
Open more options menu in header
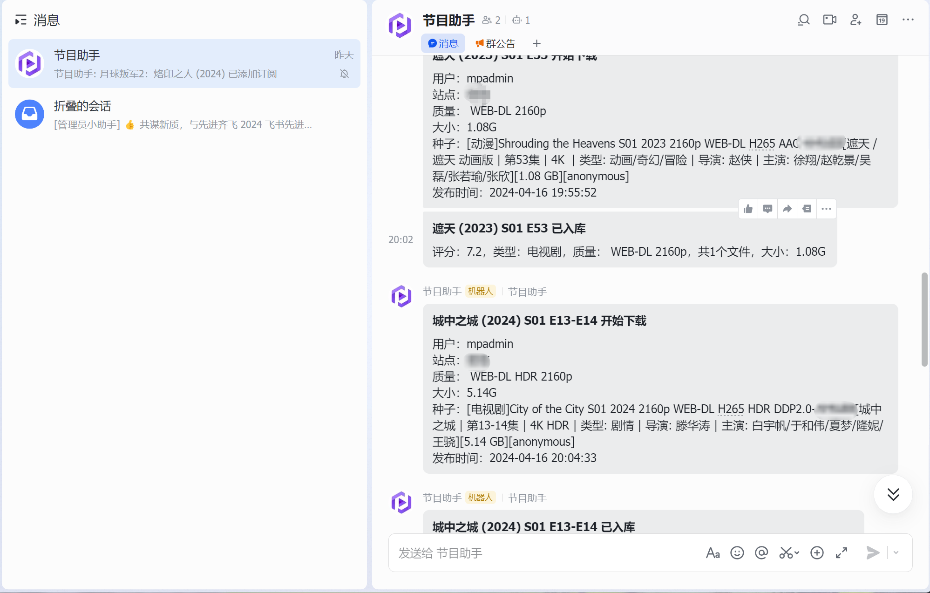pos(908,20)
